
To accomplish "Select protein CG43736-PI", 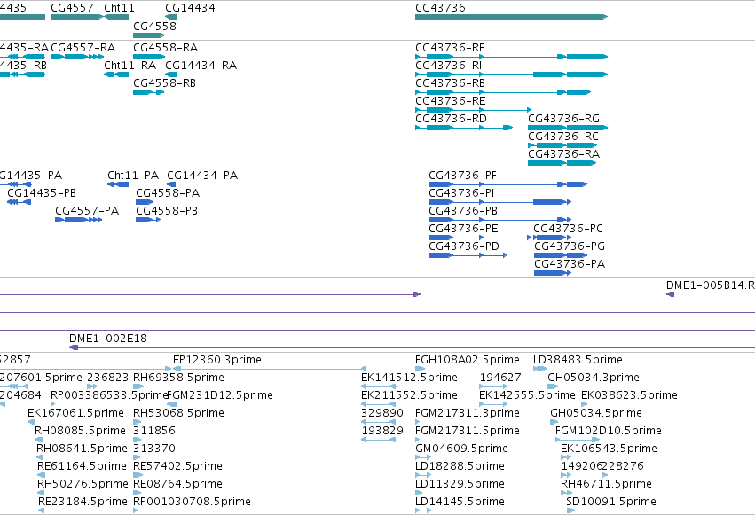I will coord(499,202).
